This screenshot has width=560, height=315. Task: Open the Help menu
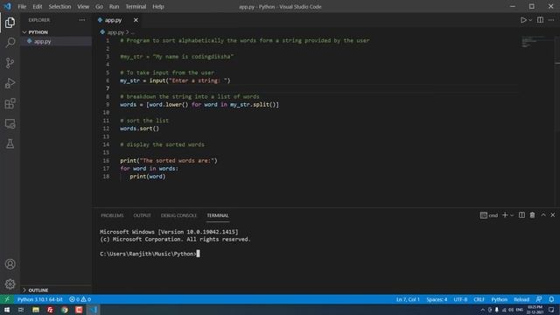coord(158,6)
